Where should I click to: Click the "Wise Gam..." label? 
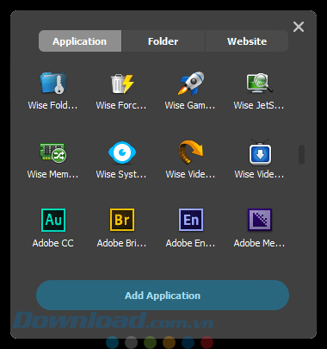190,105
